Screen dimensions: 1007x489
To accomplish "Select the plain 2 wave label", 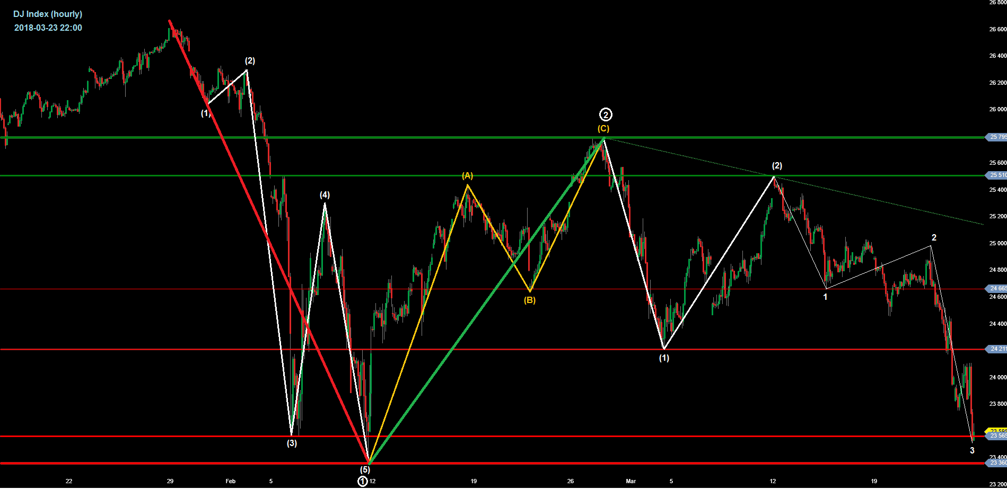I will (934, 238).
